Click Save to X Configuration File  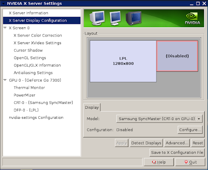click(177, 153)
